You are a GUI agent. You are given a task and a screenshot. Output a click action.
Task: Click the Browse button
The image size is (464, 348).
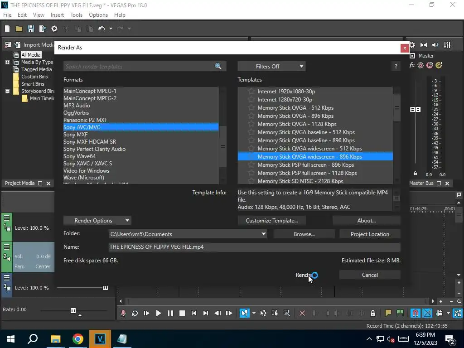point(304,234)
